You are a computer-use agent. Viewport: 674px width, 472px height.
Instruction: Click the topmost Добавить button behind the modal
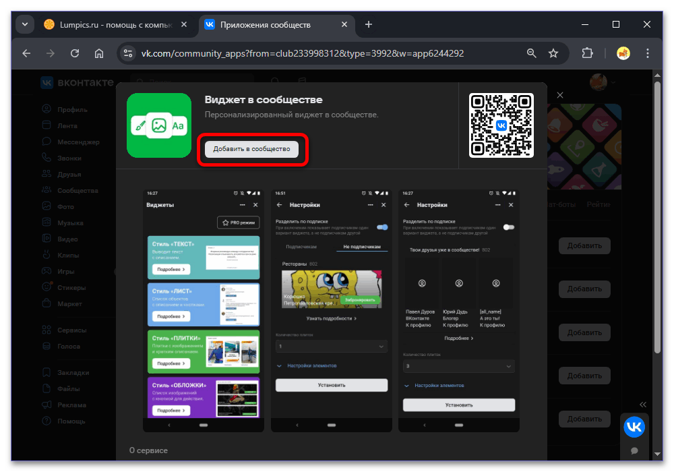tap(584, 246)
